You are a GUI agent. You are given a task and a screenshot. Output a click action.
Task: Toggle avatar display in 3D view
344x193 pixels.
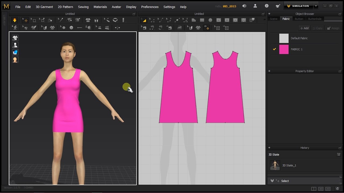[x=15, y=45]
